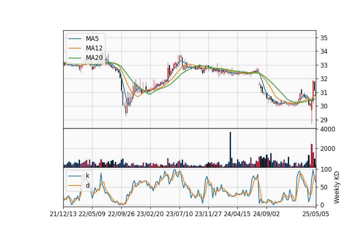This screenshot has height=252, width=351.
Task: Click the 22/05/09 date label
Action: click(x=92, y=214)
